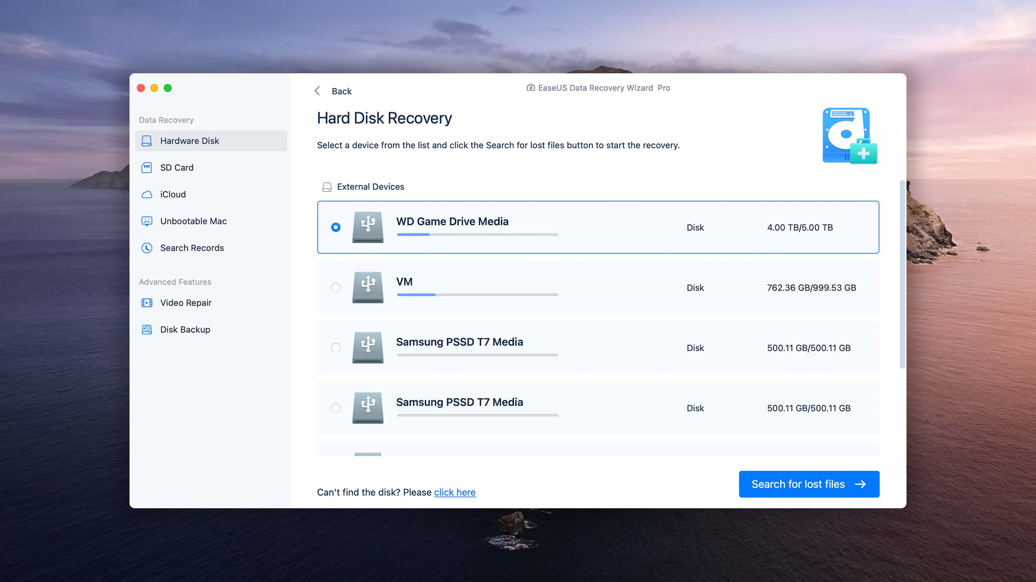The height and width of the screenshot is (582, 1036).
Task: Open Unbootable Mac section
Action: [x=211, y=221]
